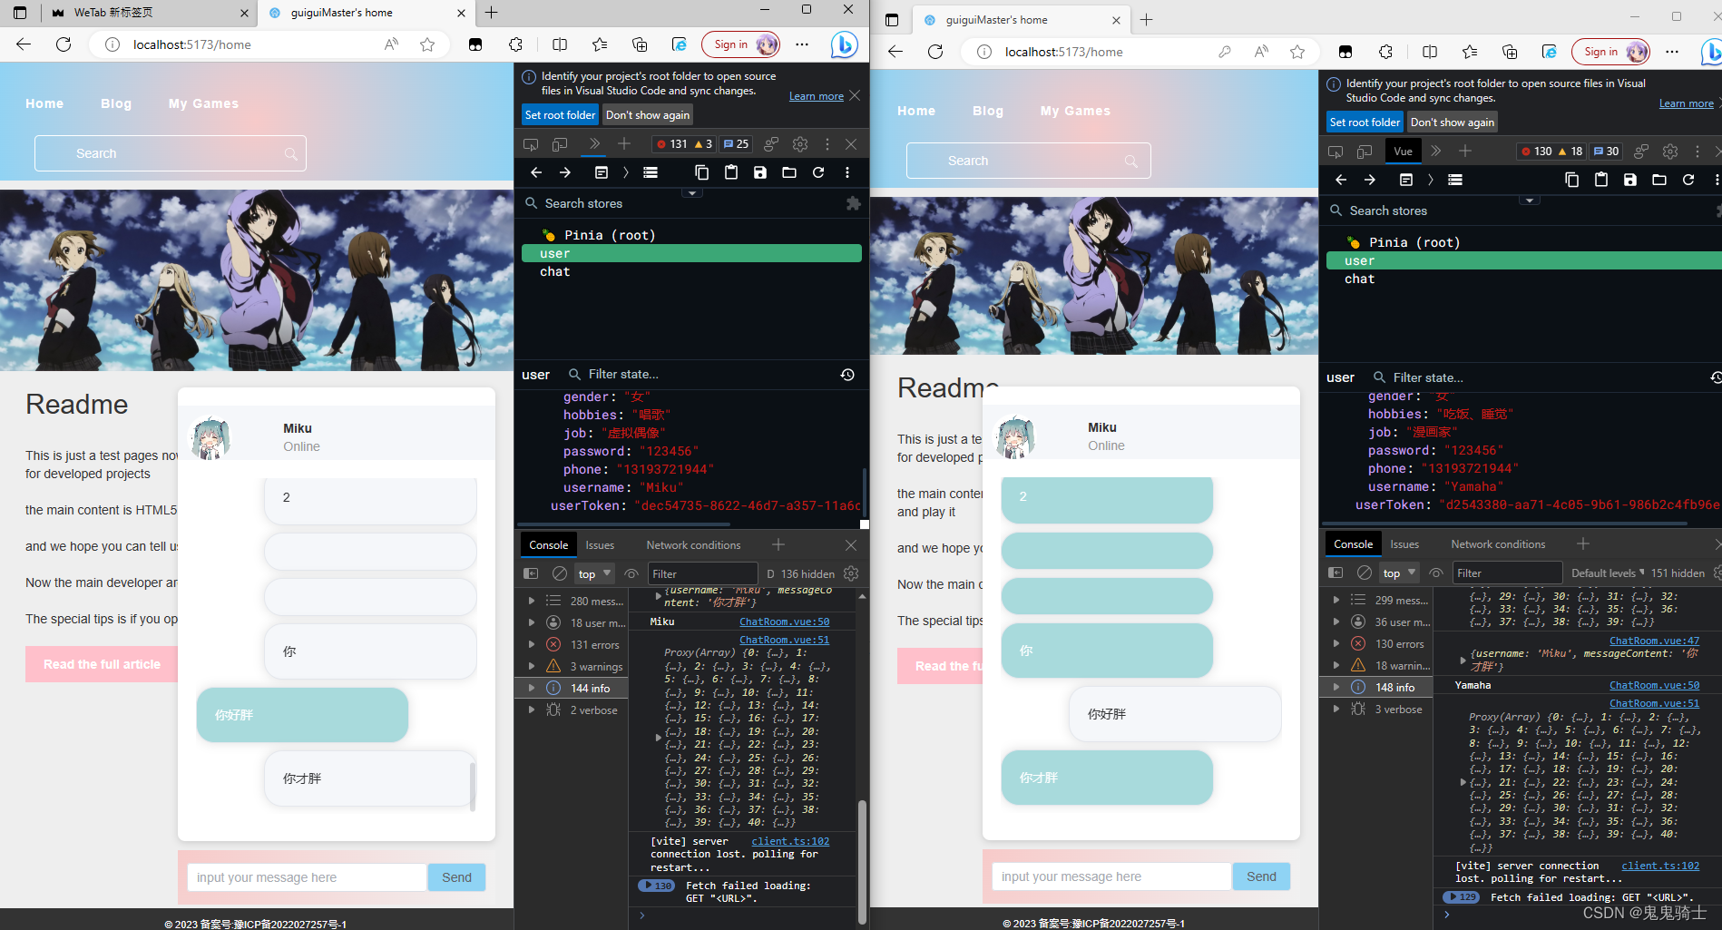Click Search box on left page header
Screen dimensions: 1722x930
point(171,153)
